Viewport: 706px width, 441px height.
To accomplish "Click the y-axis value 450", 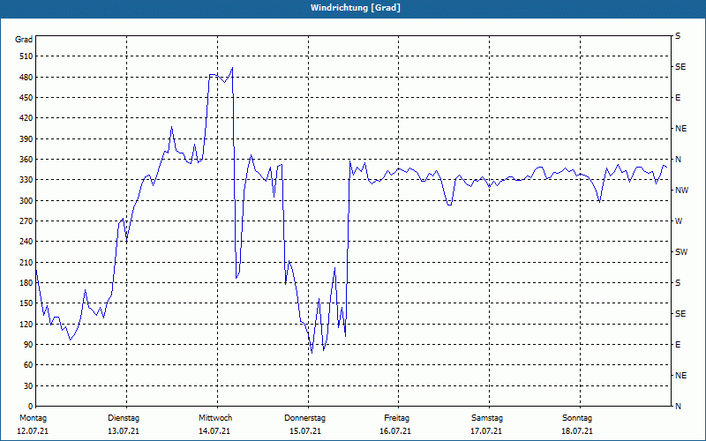I will 26,98.
